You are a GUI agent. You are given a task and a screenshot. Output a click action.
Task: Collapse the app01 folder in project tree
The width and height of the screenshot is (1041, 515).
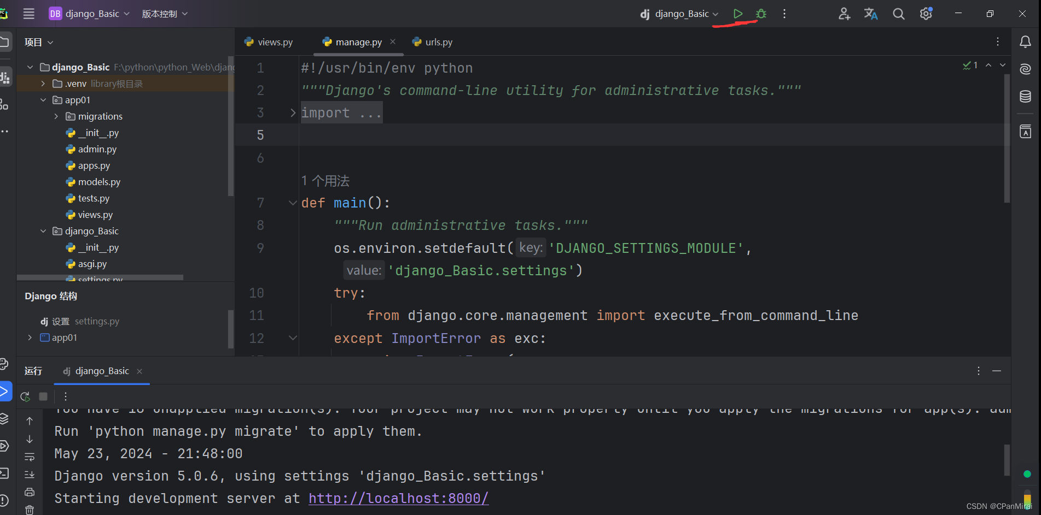(43, 100)
